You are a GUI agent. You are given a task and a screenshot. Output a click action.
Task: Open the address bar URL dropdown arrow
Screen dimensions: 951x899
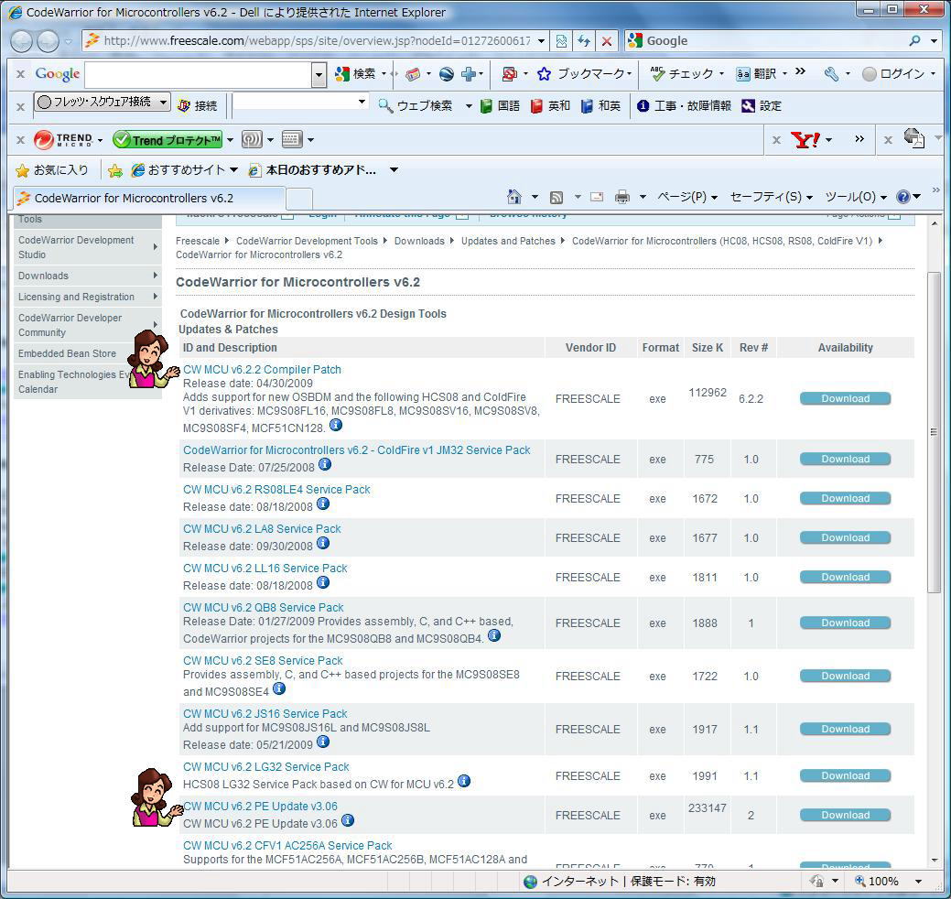tap(542, 41)
